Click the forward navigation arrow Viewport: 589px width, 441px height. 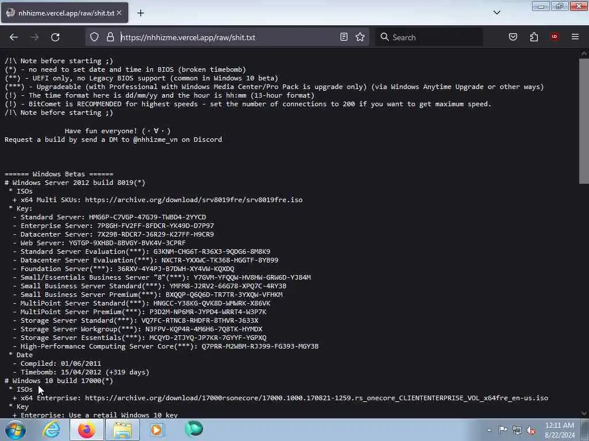(35, 37)
